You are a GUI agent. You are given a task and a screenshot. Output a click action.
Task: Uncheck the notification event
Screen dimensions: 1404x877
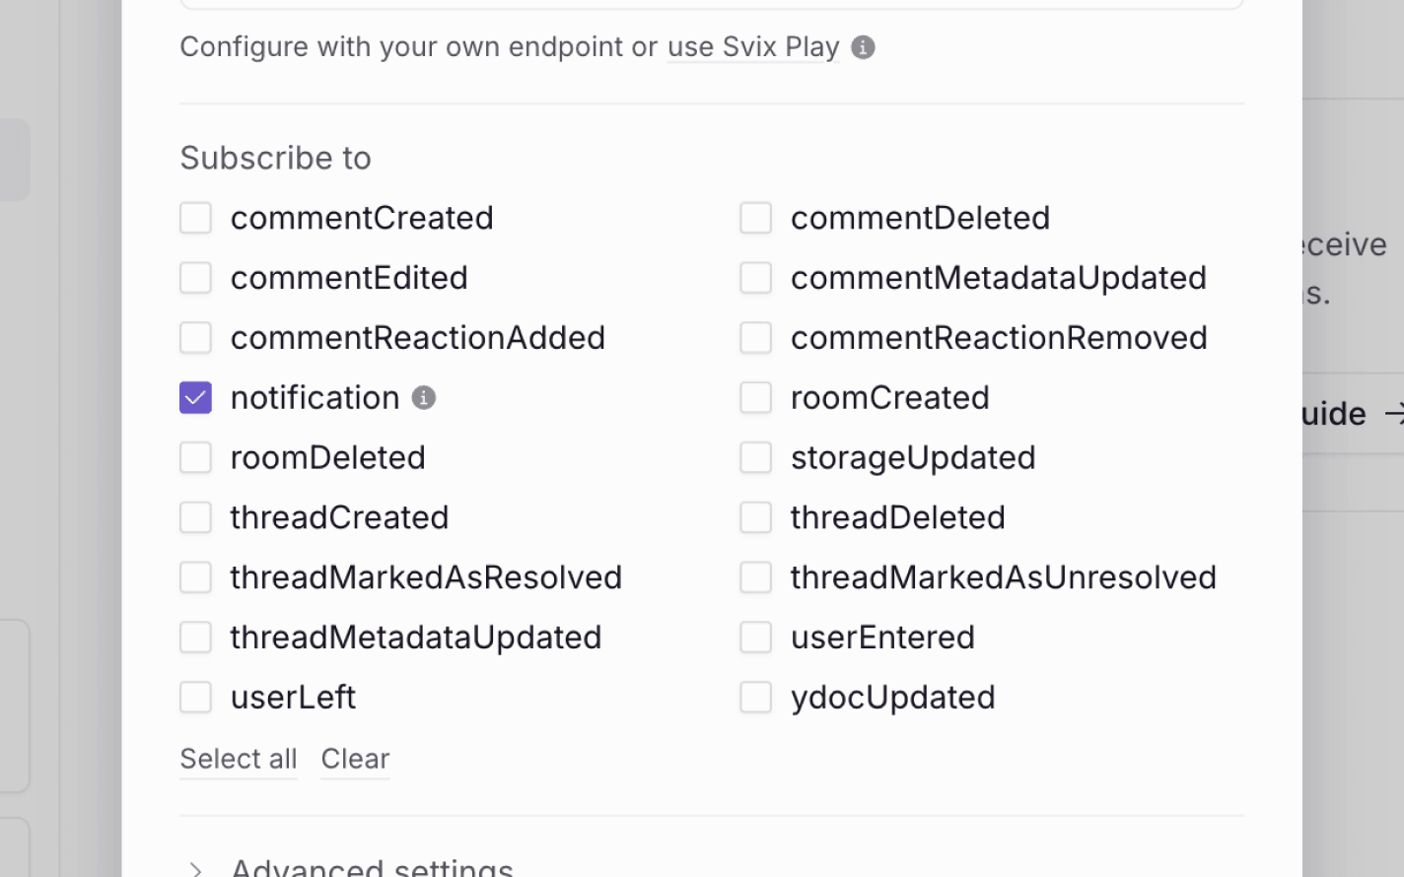195,397
